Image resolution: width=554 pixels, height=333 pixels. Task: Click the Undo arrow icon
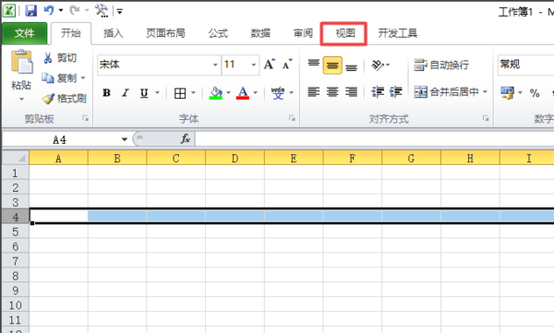pos(49,10)
